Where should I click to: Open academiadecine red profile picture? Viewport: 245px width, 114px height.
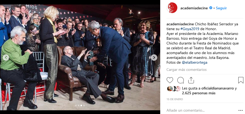(172, 8)
